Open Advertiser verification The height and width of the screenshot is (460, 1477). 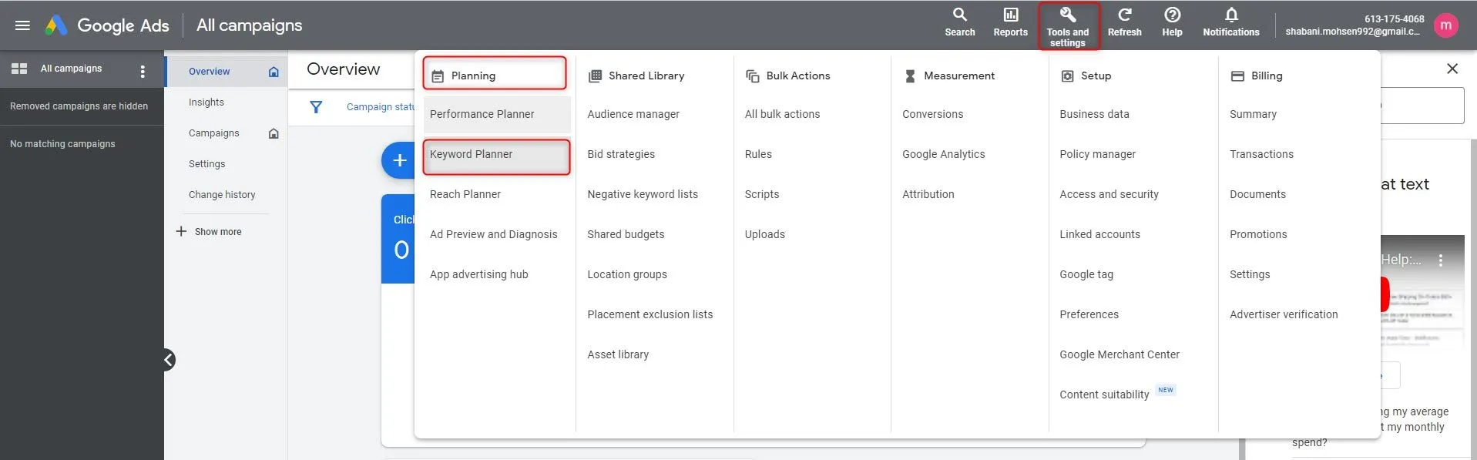(x=1284, y=314)
